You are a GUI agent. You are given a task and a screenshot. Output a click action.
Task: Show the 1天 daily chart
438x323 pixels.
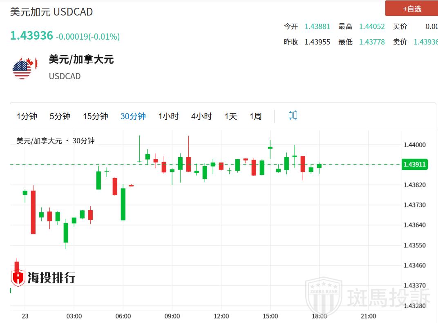230,116
